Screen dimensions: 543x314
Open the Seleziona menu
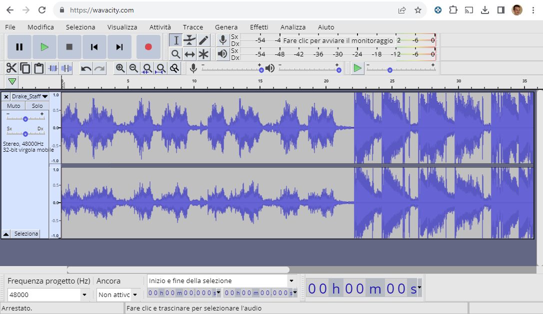[80, 27]
